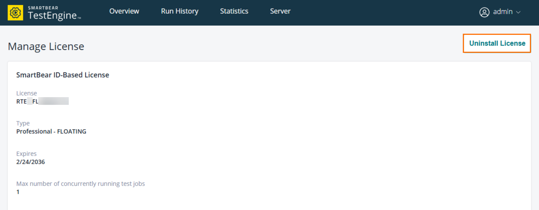Image resolution: width=539 pixels, height=210 pixels.
Task: Expand the admin account dropdown chevron
Action: click(x=518, y=12)
